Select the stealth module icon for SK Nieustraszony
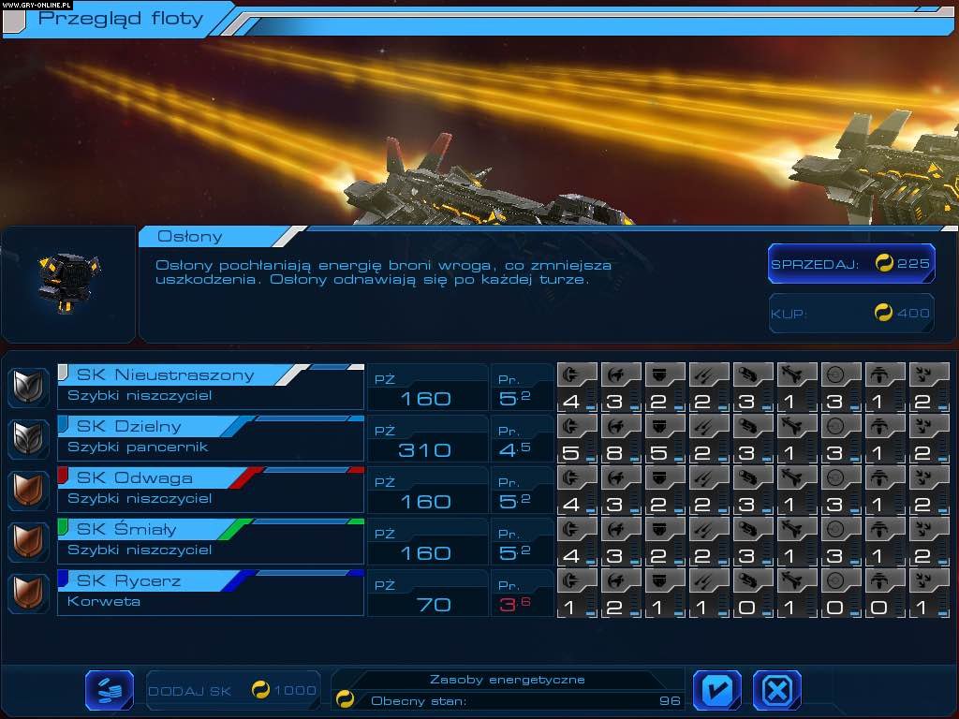The image size is (959, 719). [885, 374]
